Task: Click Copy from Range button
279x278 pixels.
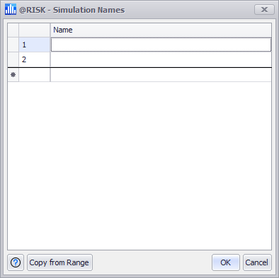Action: coord(59,262)
